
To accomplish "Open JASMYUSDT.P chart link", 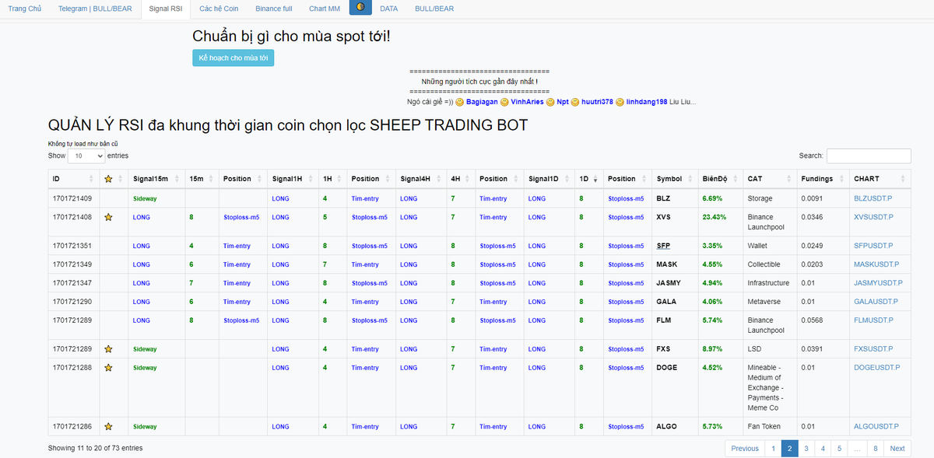I will click(878, 283).
